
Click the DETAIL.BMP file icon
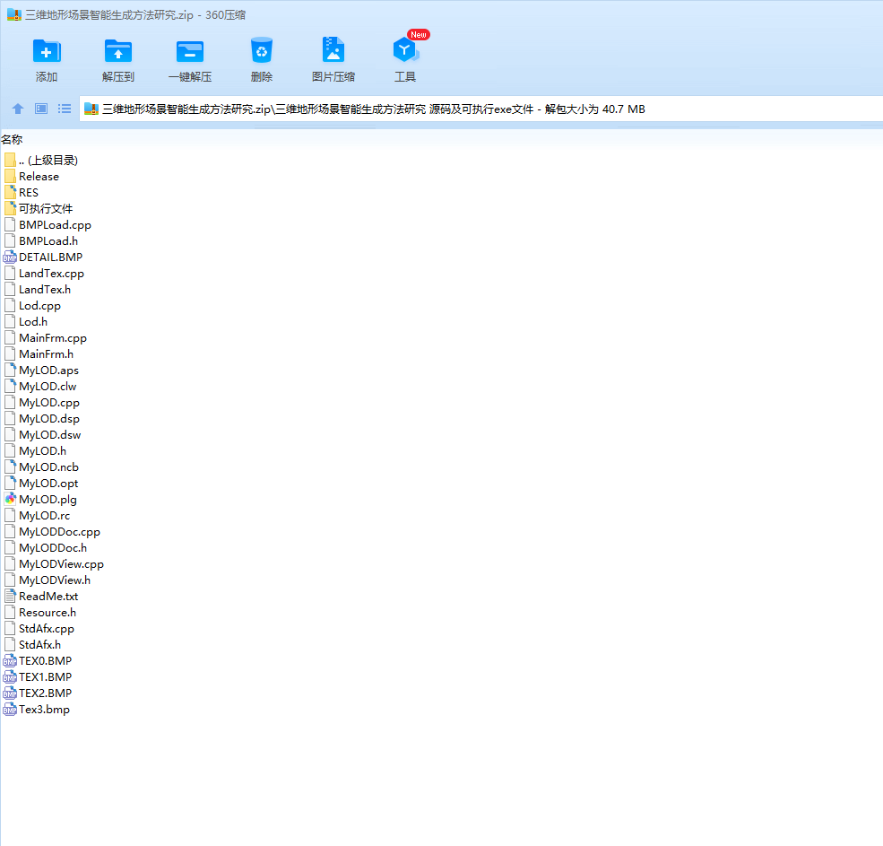[x=10, y=257]
